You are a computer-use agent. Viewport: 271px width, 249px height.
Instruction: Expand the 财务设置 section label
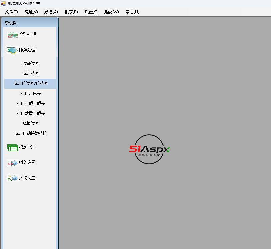click(27, 162)
